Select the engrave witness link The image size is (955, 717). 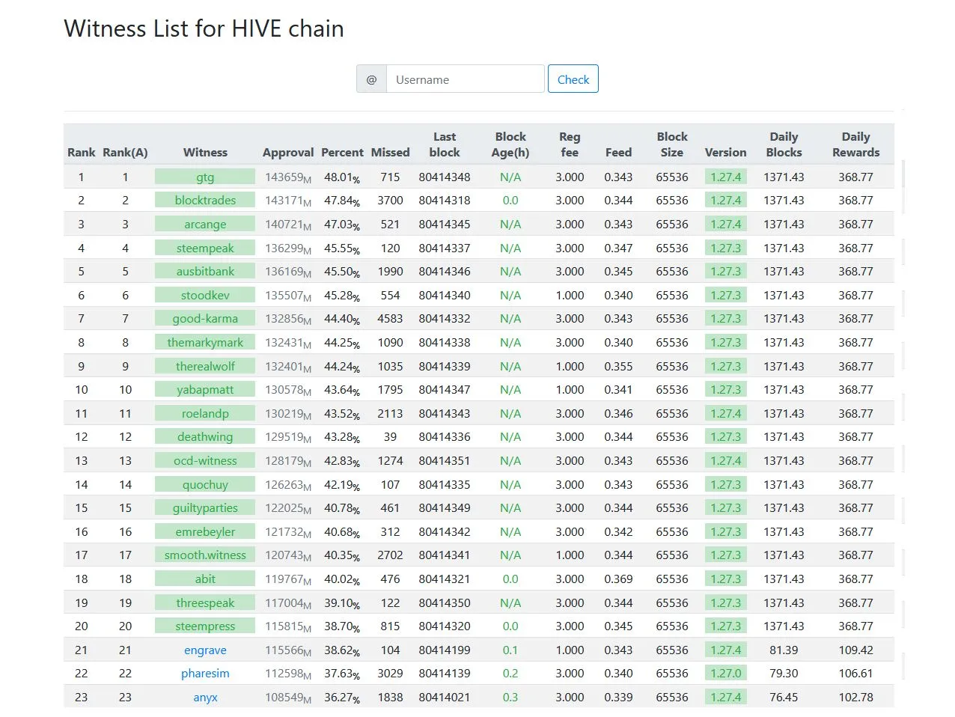pos(205,650)
